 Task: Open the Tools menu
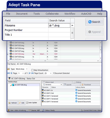(37, 14)
